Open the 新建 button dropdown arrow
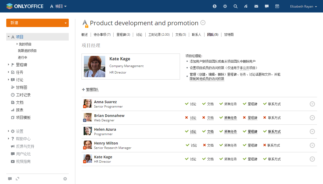This screenshot has width=323, height=184. point(65,23)
